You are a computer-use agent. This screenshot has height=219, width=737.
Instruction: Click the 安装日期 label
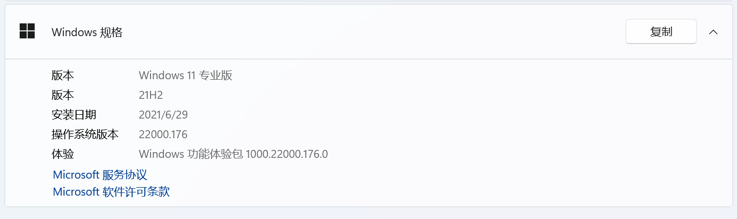[x=74, y=115]
